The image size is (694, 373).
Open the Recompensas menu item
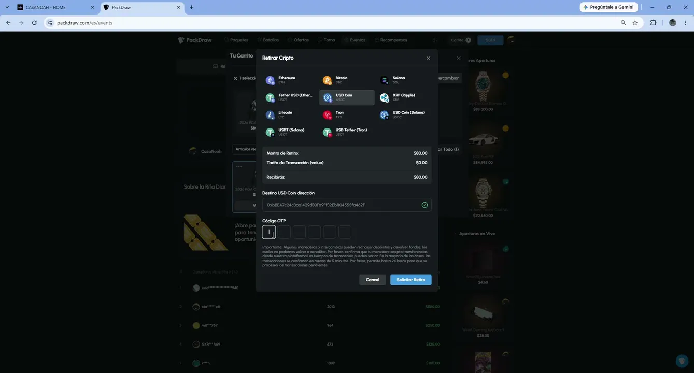pyautogui.click(x=391, y=40)
